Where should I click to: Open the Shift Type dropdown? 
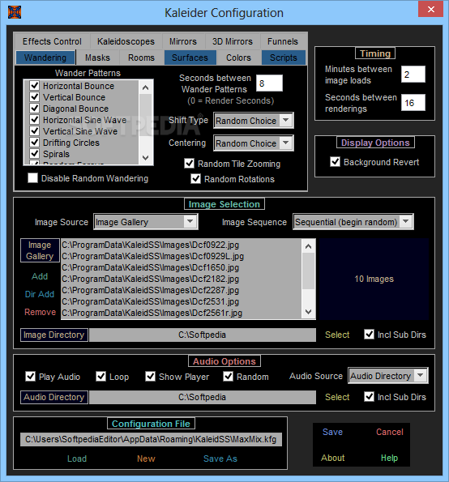[x=254, y=121]
